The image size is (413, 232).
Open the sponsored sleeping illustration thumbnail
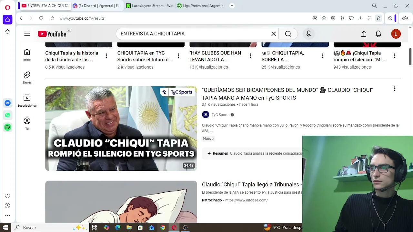pos(121,202)
